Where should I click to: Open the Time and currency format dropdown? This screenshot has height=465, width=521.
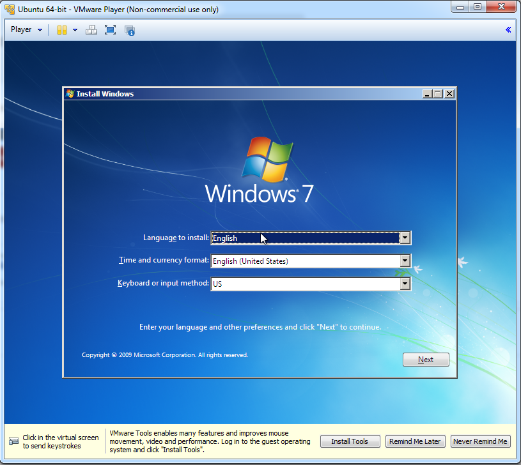click(405, 261)
